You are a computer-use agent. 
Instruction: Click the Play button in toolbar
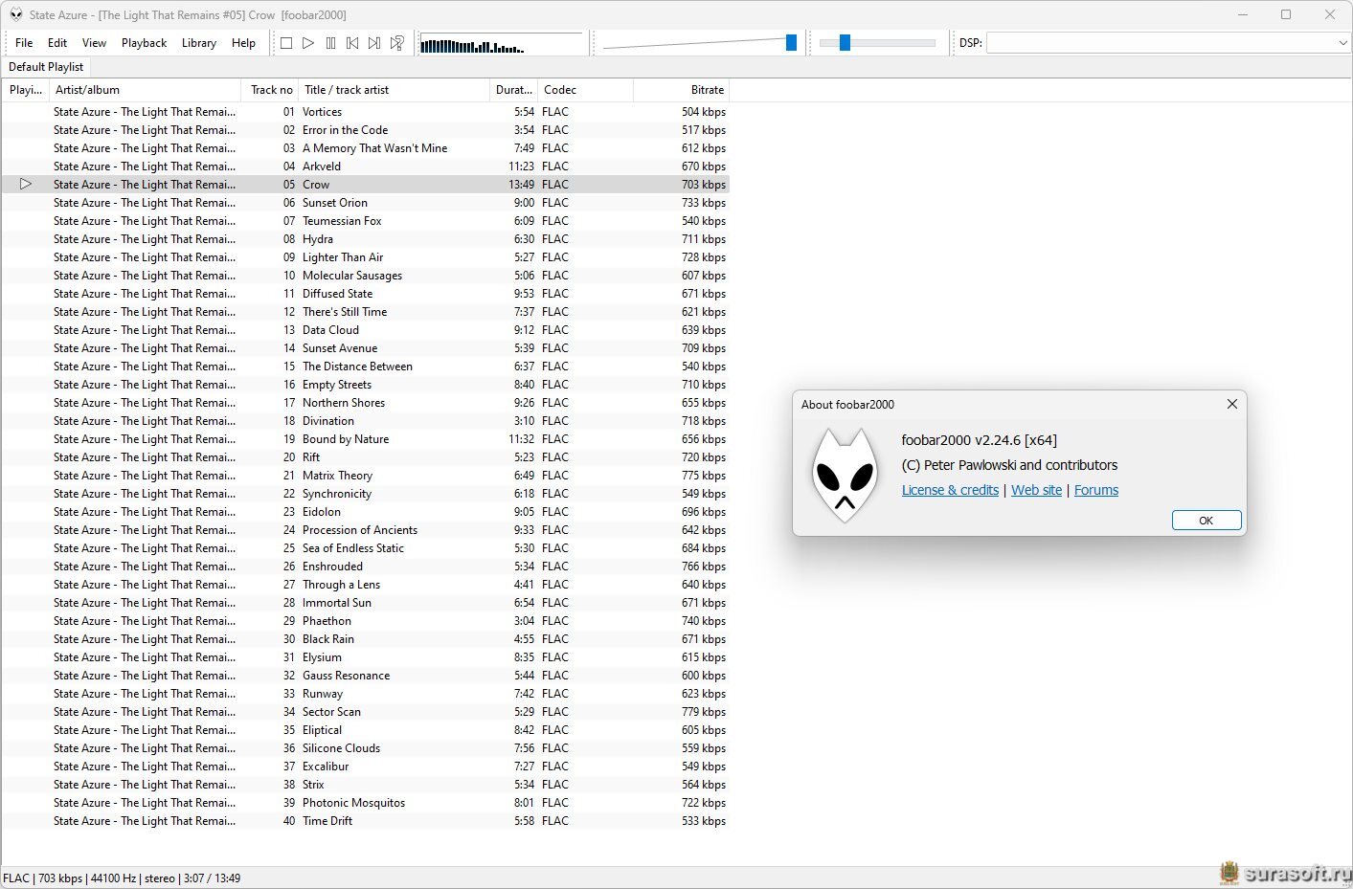coord(308,43)
